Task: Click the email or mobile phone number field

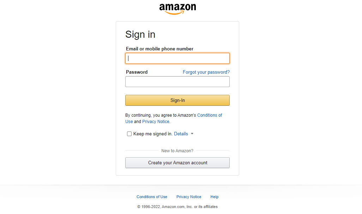Action: pyautogui.click(x=177, y=58)
